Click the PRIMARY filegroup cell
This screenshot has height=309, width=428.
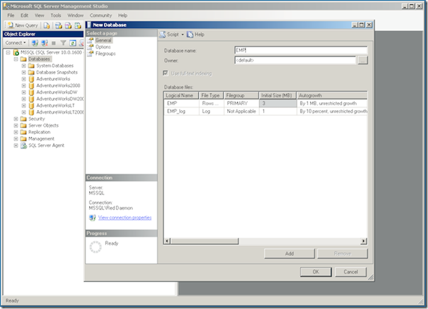(x=241, y=103)
